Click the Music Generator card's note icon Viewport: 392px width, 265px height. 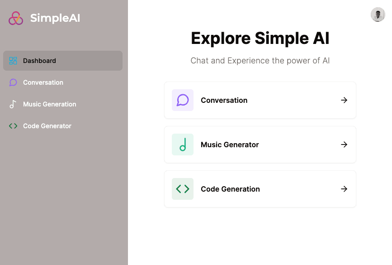click(183, 145)
